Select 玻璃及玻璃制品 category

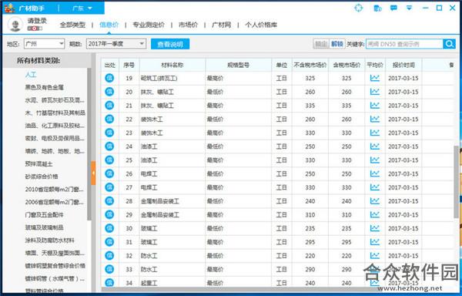[x=44, y=227]
